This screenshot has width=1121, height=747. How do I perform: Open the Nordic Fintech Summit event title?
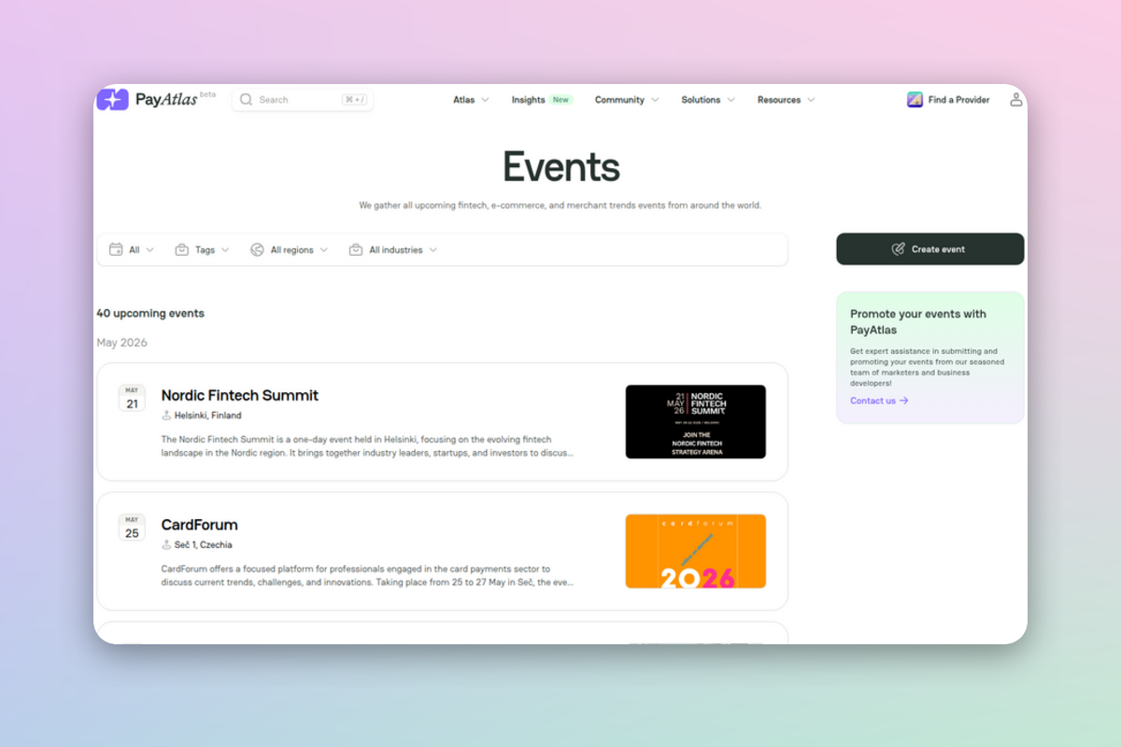click(240, 396)
